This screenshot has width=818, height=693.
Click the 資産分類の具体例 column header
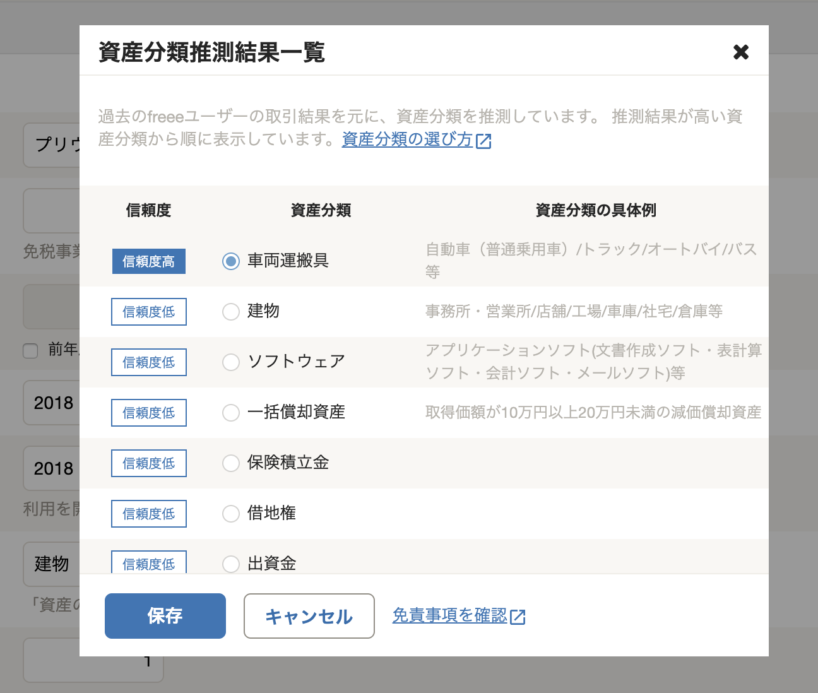[x=596, y=210]
